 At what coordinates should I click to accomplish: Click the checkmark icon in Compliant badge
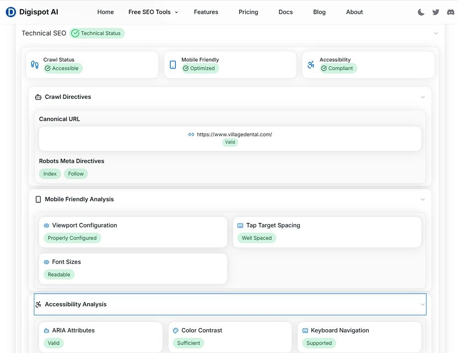(324, 68)
